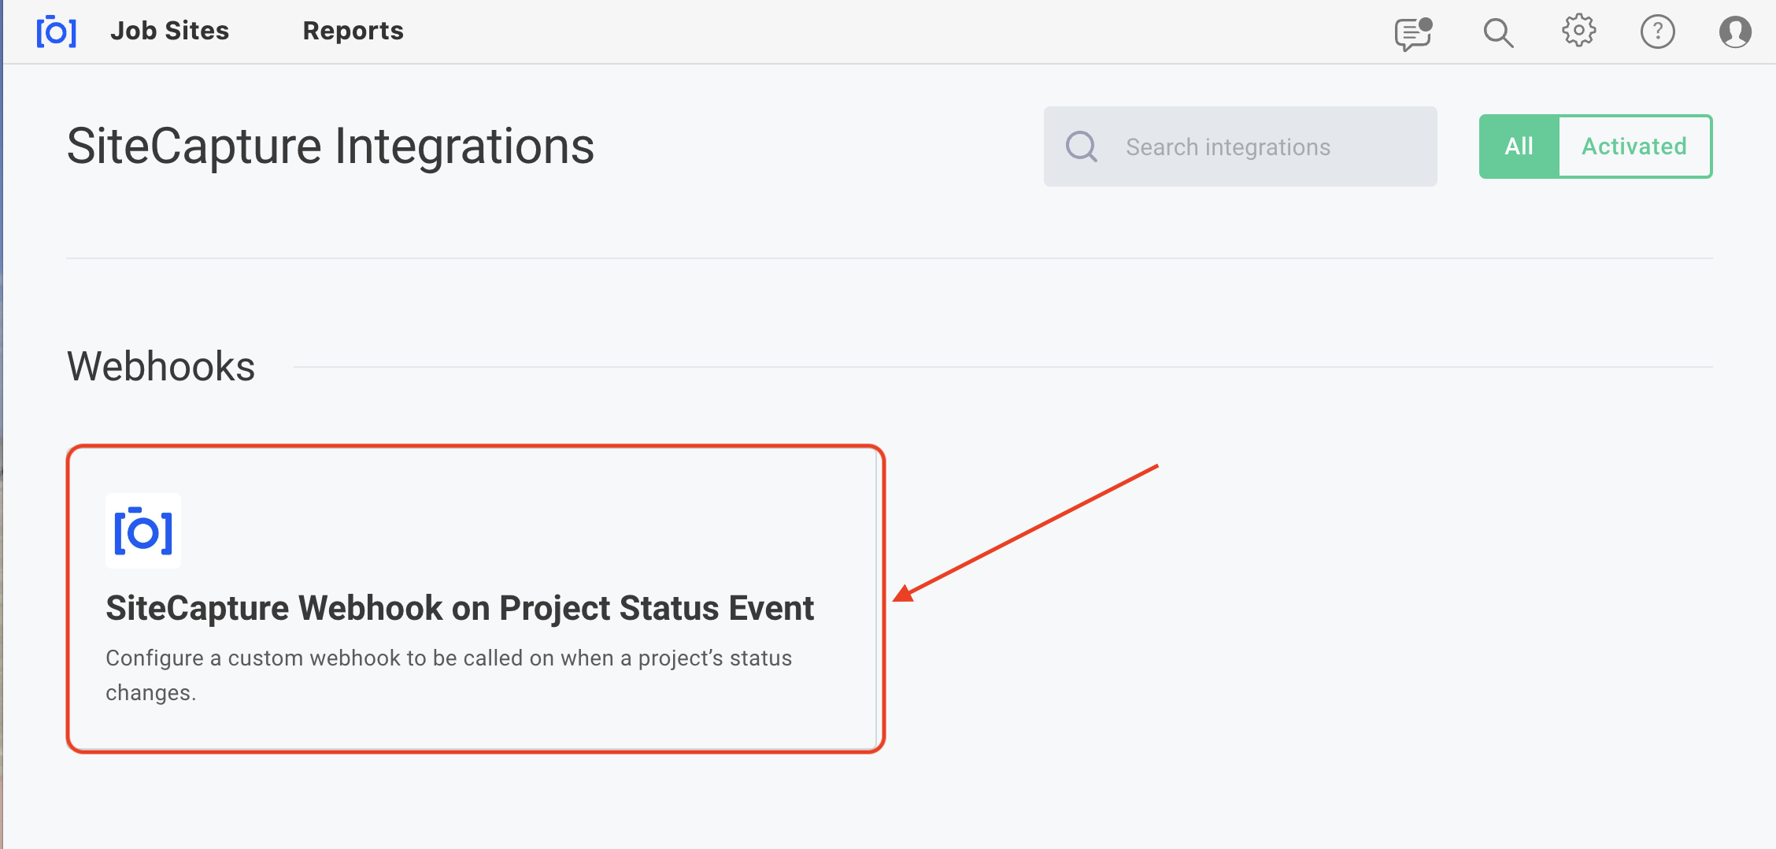Select the highlighted webhook integration card

(475, 599)
